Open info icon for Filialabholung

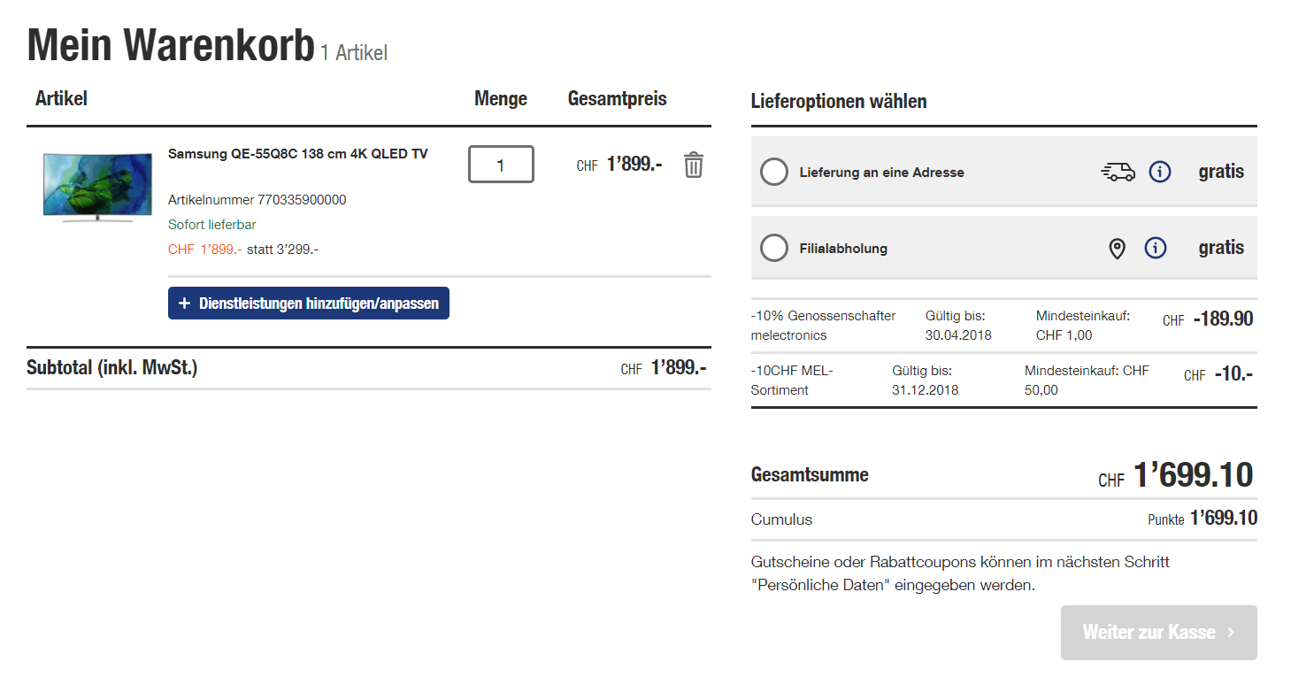1155,249
